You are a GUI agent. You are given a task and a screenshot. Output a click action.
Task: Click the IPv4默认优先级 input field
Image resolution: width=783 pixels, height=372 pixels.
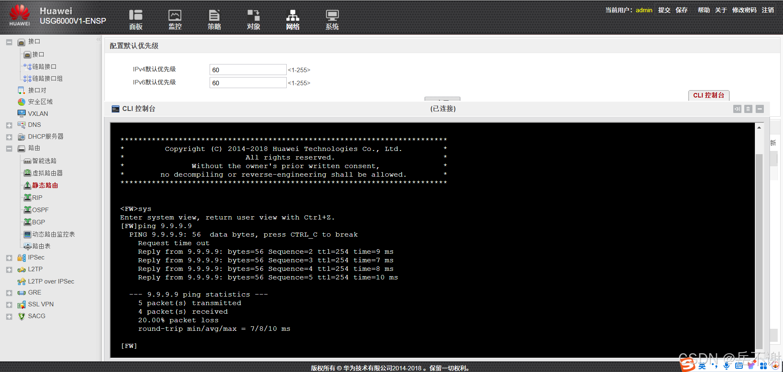[x=248, y=70]
